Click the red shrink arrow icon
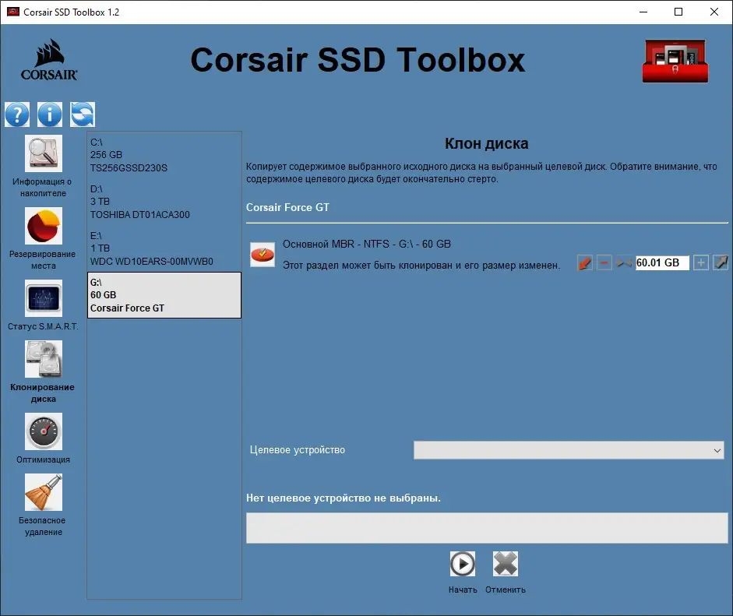The image size is (733, 616). (x=584, y=262)
